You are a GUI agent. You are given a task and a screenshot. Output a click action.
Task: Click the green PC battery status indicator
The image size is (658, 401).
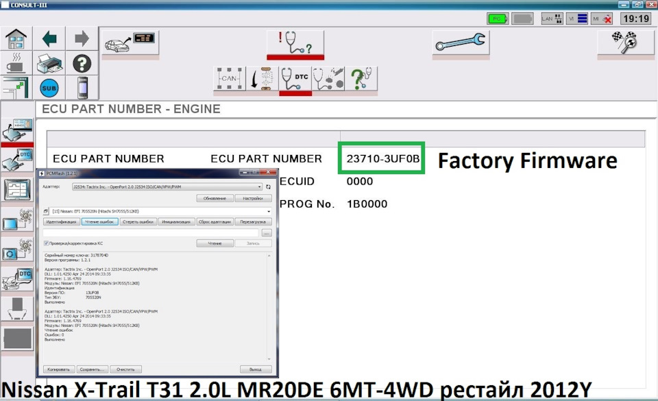coord(498,19)
